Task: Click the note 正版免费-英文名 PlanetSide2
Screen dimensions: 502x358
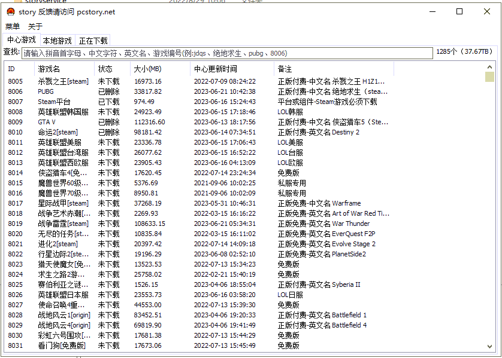Action: 322,254
